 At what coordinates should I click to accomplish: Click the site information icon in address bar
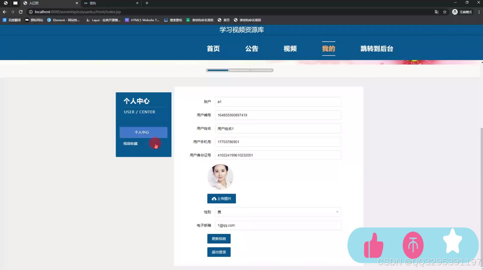click(x=31, y=12)
